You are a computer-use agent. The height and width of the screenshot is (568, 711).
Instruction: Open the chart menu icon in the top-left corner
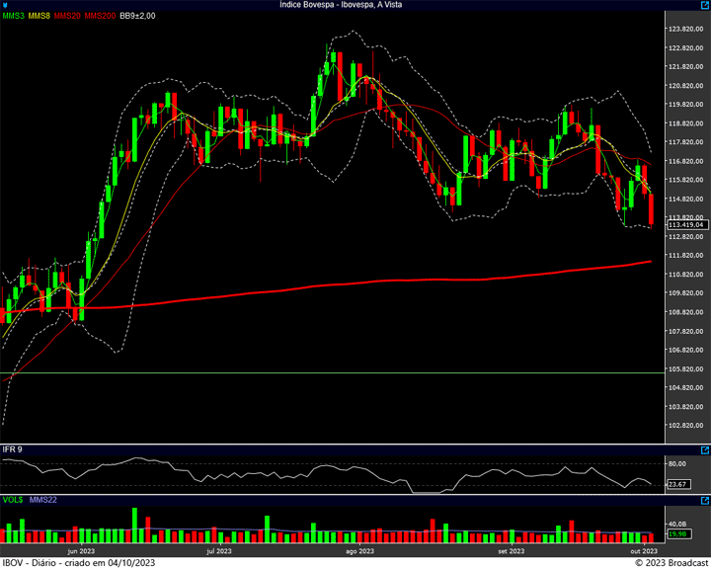click(5, 5)
